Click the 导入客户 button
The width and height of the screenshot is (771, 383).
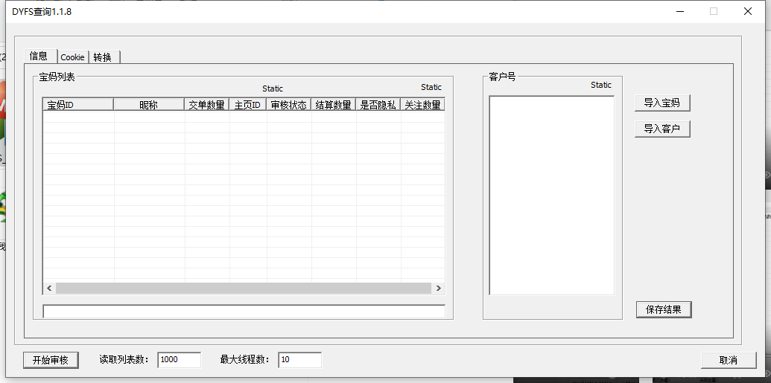[662, 129]
